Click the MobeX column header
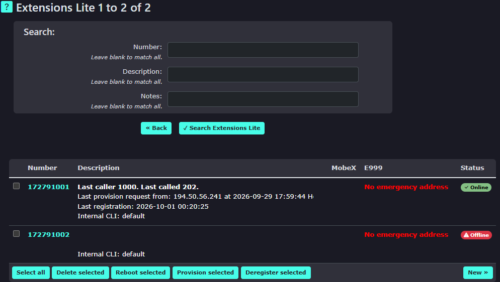This screenshot has height=282, width=500. pyautogui.click(x=344, y=168)
